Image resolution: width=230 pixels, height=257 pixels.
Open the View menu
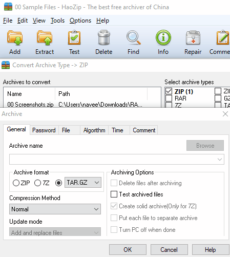pos(39,21)
